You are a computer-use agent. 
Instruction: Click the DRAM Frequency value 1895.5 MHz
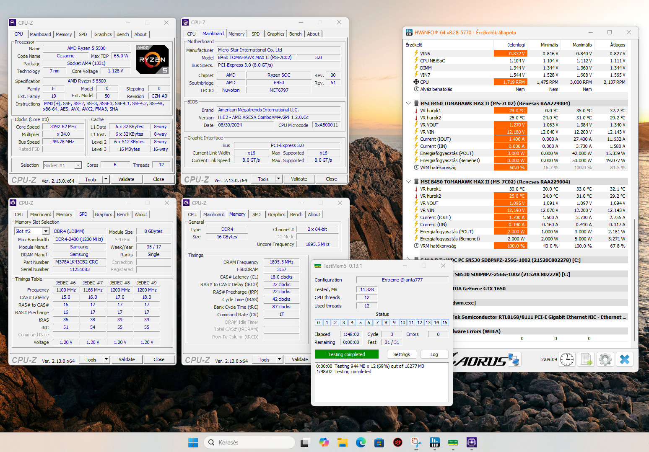281,262
